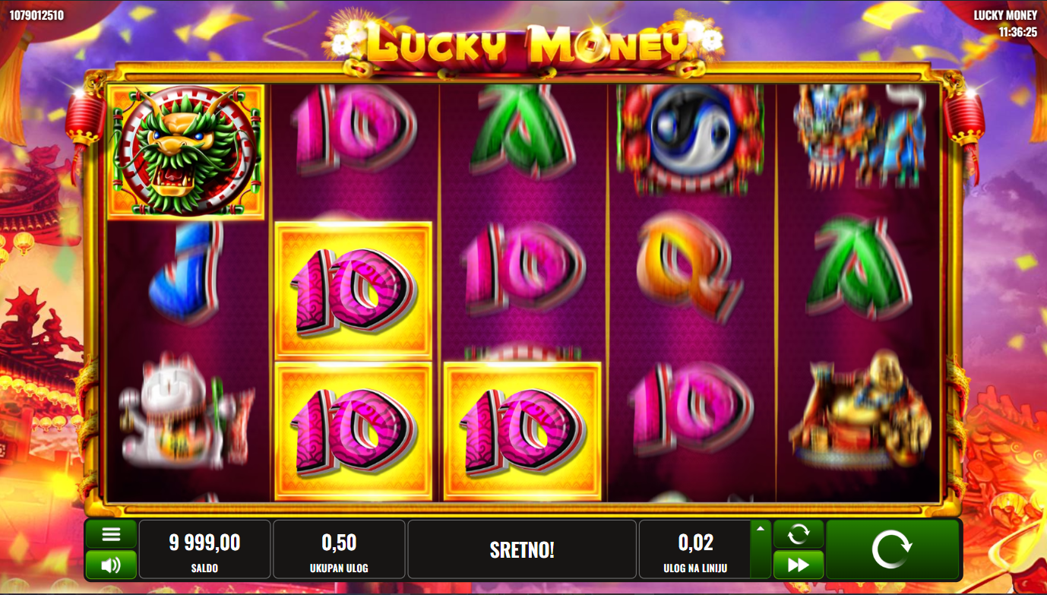This screenshot has height=595, width=1047.
Task: Click the highlighted 10 on the third reel
Action: pos(522,431)
